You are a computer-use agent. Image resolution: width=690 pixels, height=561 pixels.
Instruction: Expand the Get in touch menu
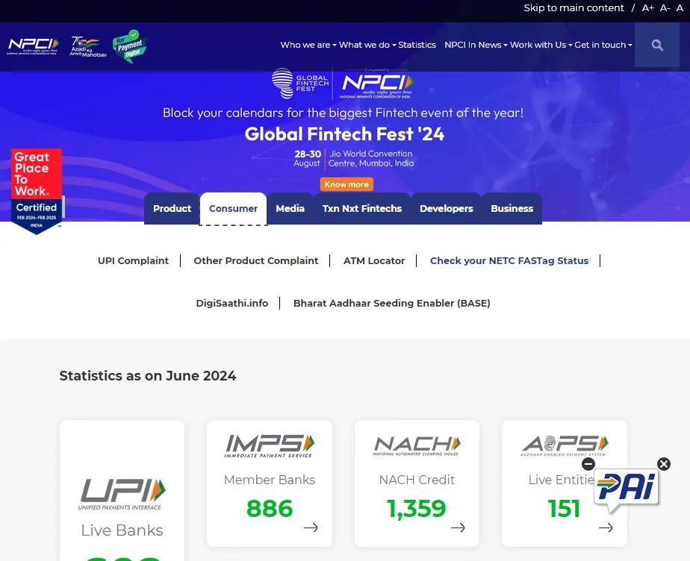pos(603,45)
